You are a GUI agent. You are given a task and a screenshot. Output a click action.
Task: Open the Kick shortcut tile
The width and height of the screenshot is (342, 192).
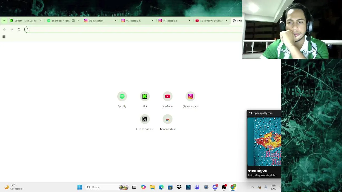tap(145, 100)
